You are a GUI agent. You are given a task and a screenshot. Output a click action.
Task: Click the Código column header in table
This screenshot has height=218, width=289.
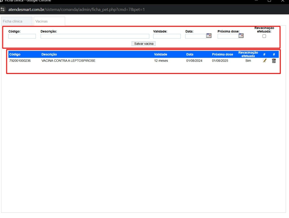click(15, 54)
